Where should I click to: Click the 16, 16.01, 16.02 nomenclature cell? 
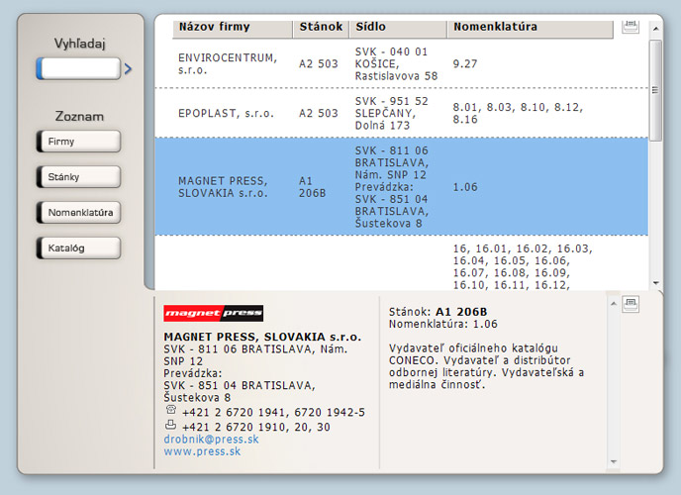[523, 266]
